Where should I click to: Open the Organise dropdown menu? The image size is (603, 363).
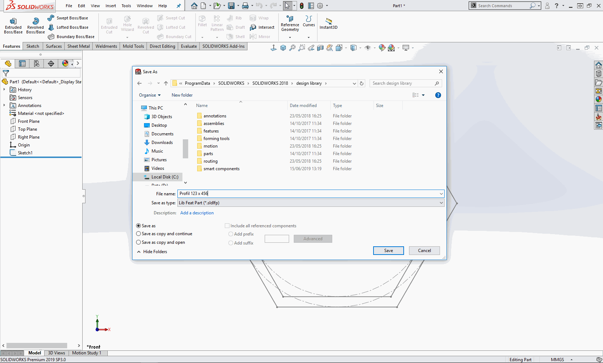150,95
